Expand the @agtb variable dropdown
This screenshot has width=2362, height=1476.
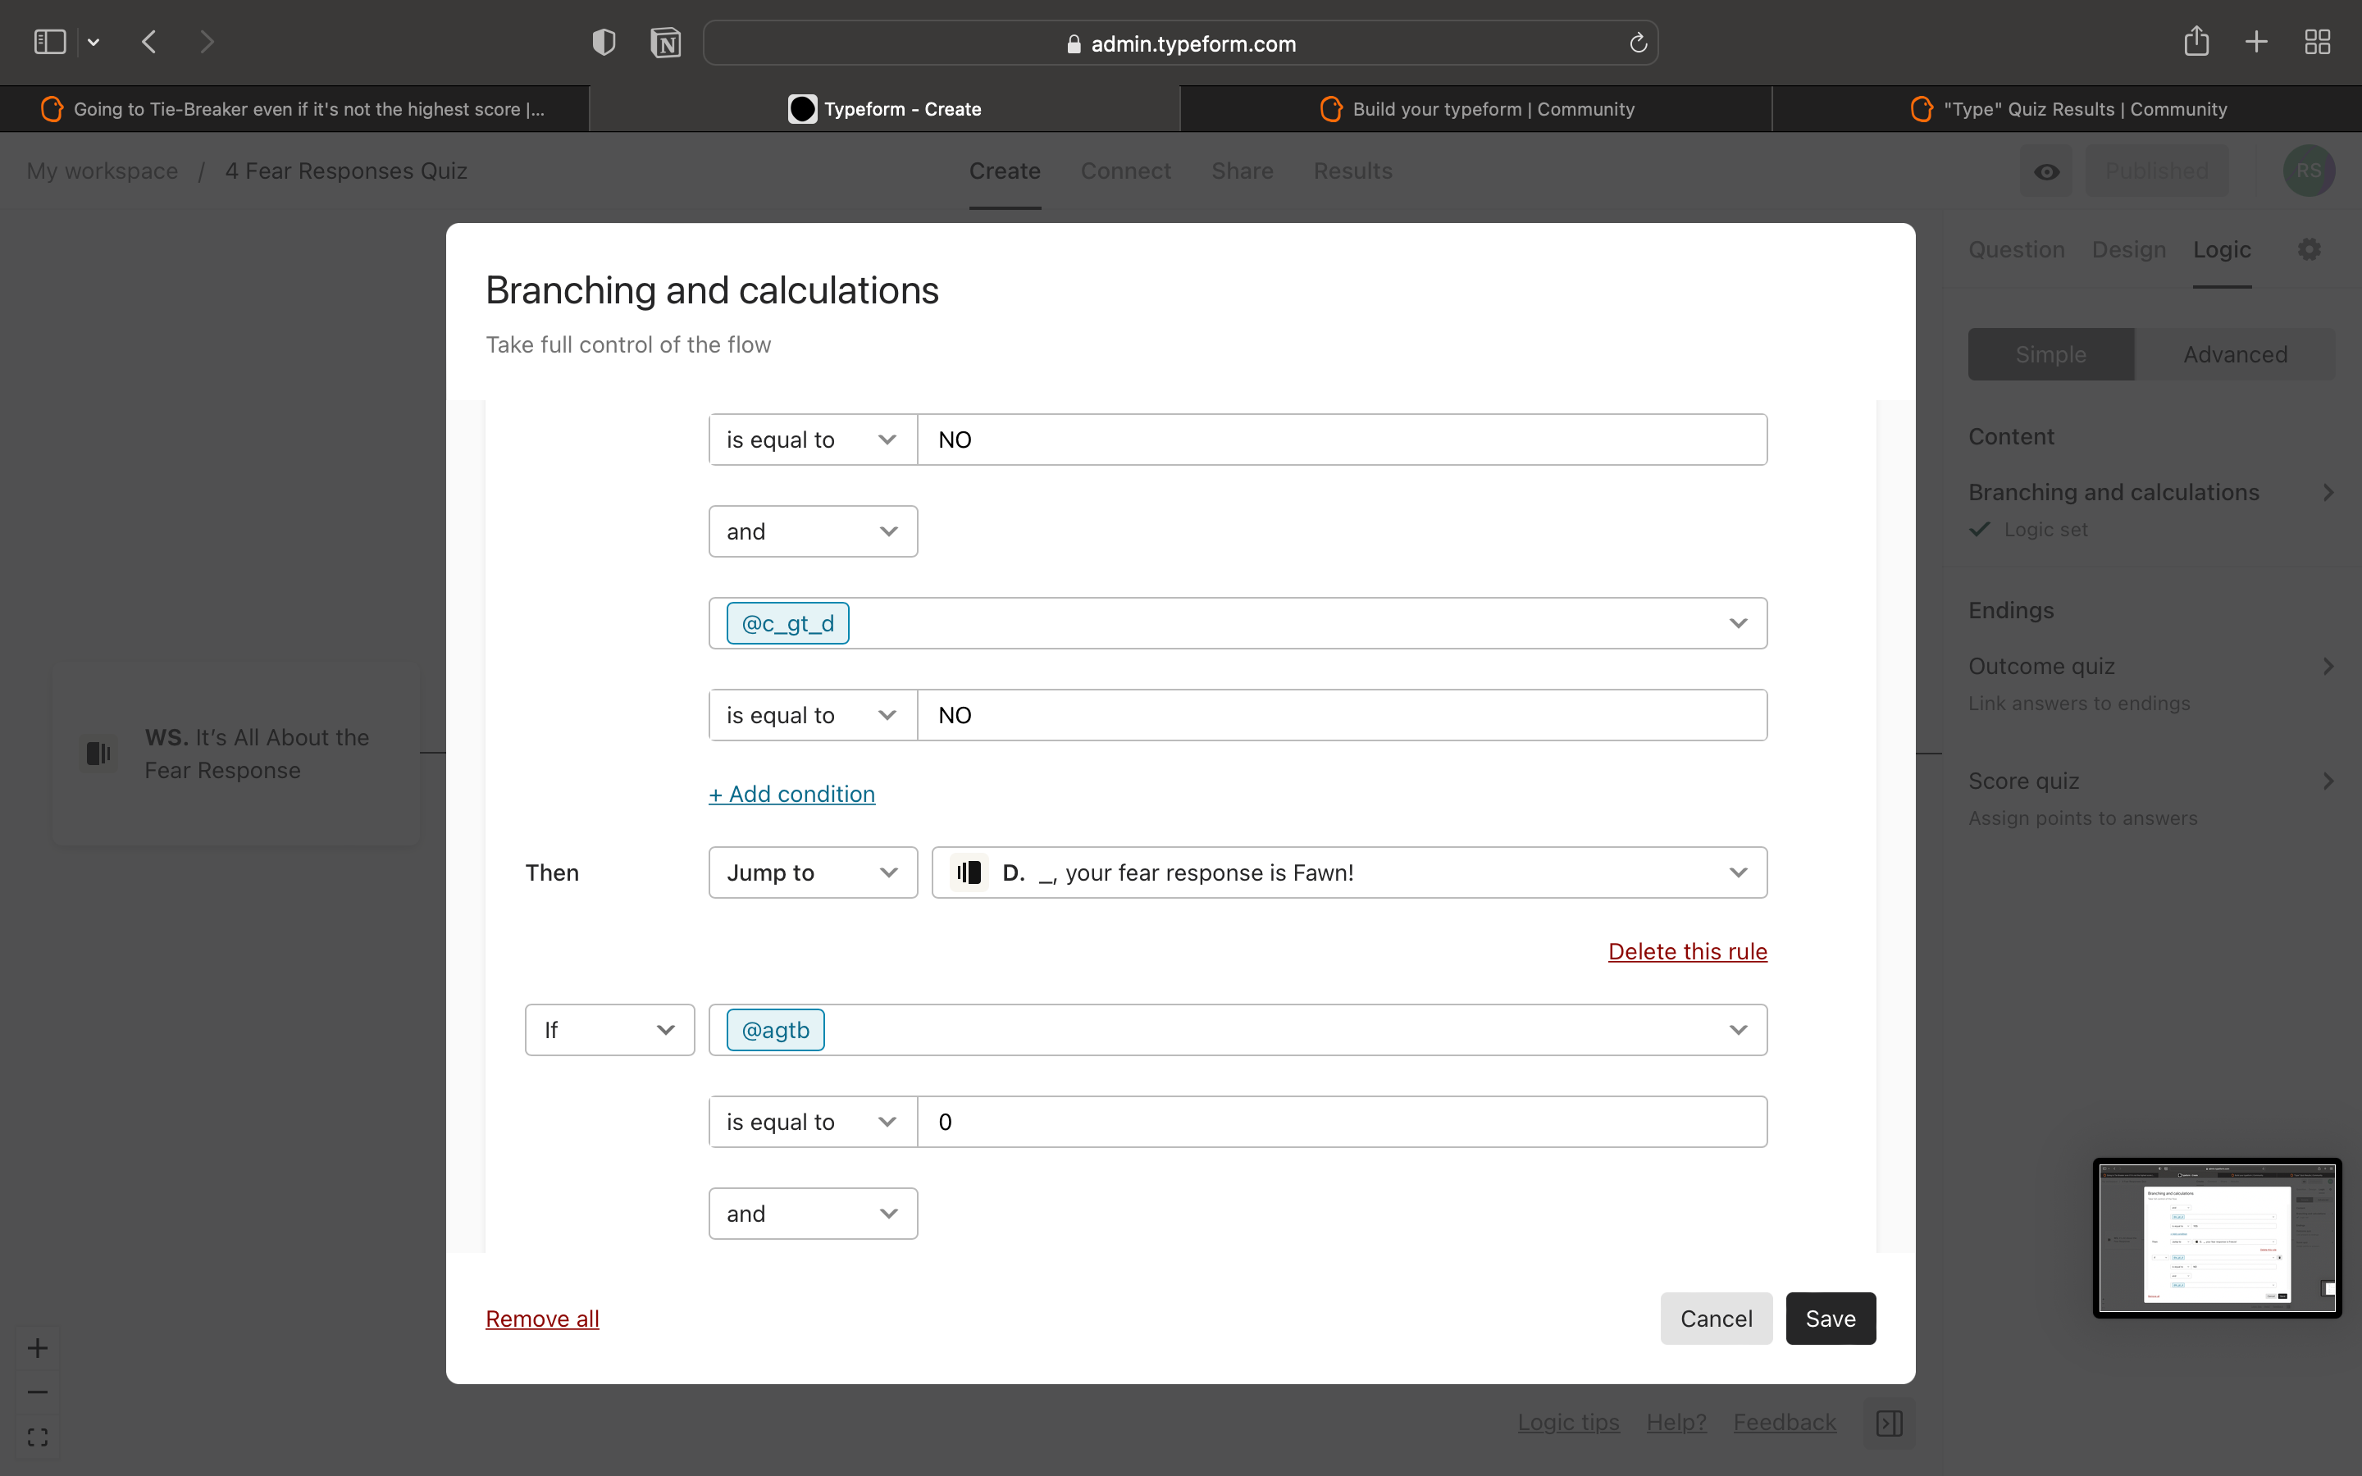click(1738, 1029)
